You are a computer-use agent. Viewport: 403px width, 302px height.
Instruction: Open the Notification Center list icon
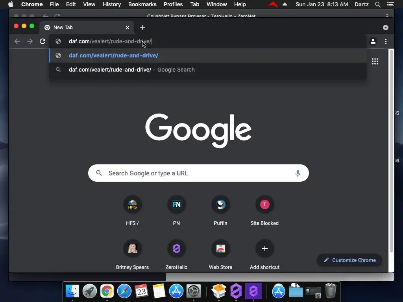click(390, 4)
